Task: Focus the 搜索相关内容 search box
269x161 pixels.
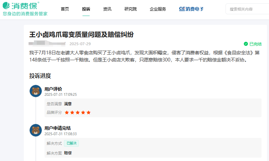Action: point(247,9)
